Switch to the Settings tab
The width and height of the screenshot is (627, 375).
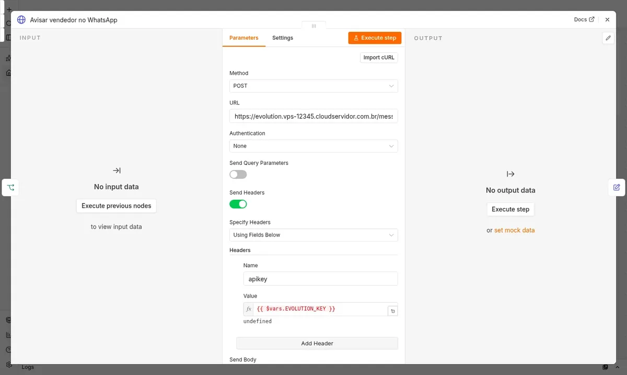point(283,38)
